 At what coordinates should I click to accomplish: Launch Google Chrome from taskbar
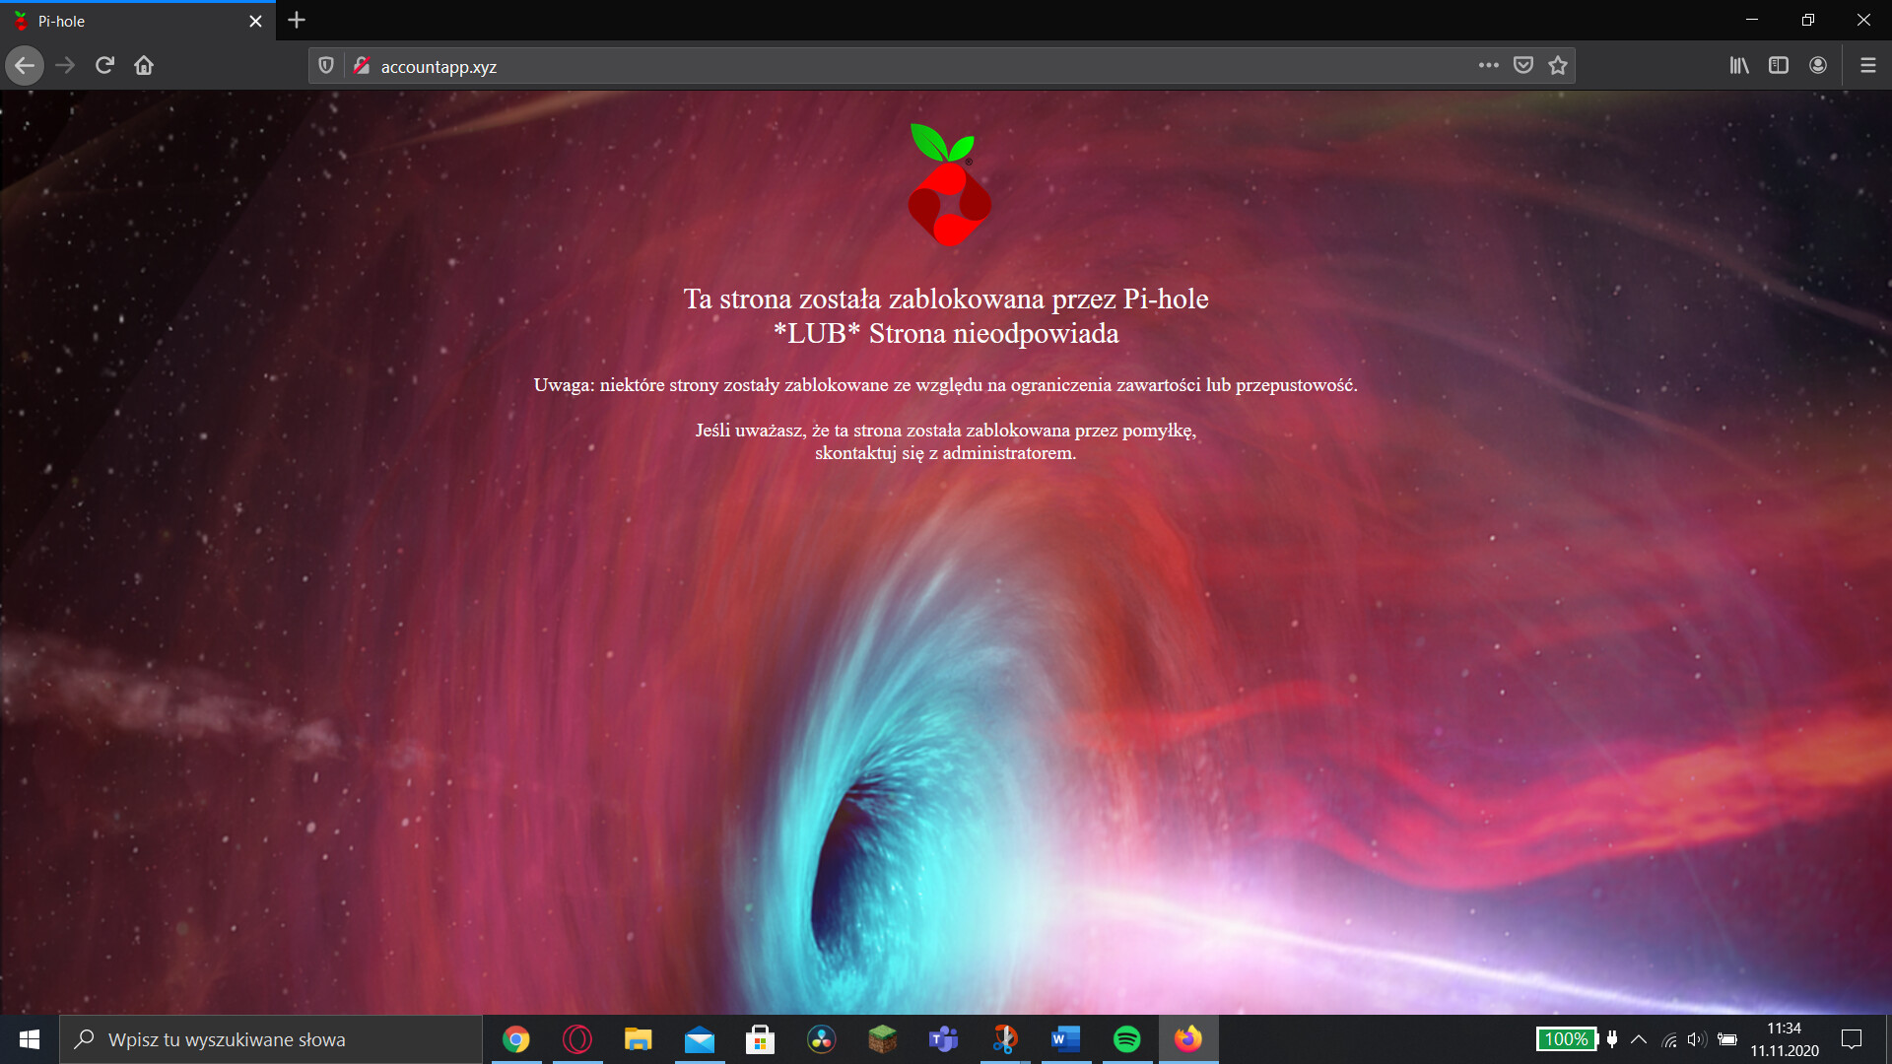point(516,1039)
